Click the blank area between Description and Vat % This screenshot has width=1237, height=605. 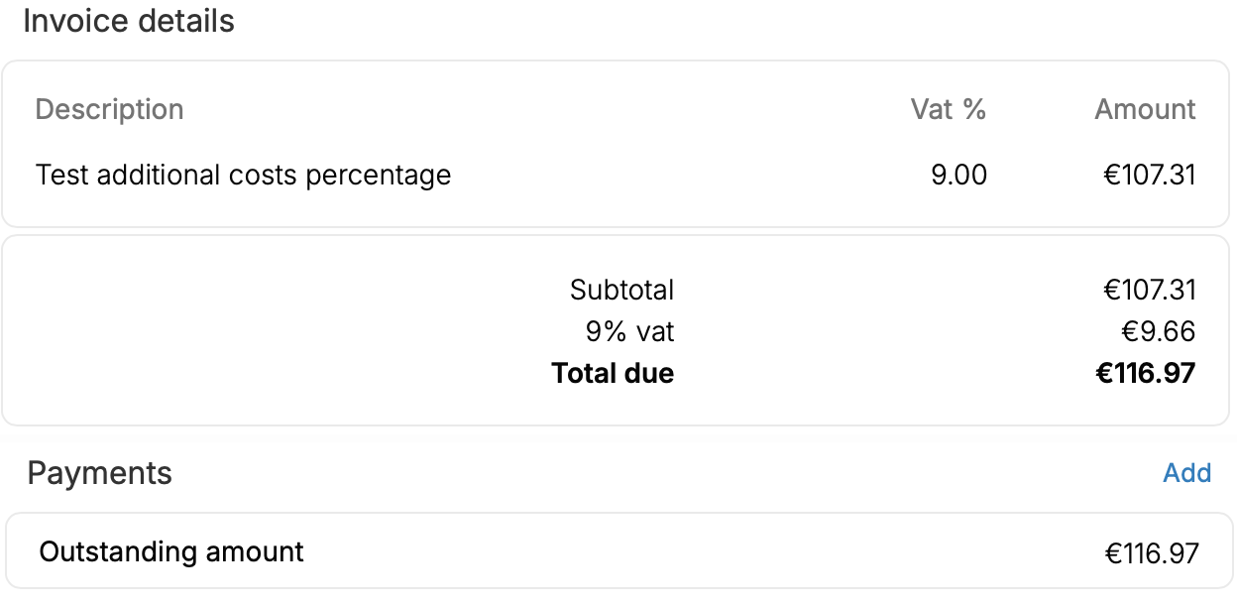[x=545, y=109]
